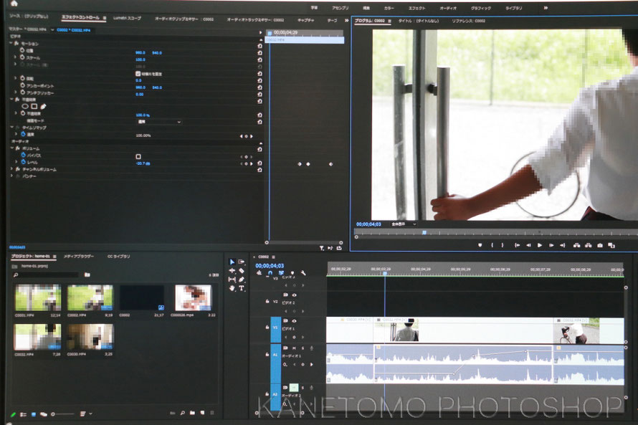Expand the Rotation property
The width and height of the screenshot is (638, 425).
(x=16, y=78)
